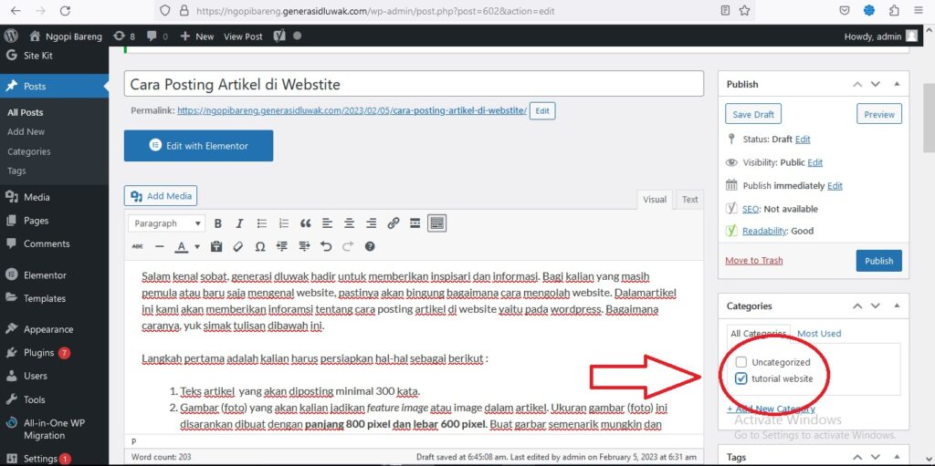Insert a bulleted list
Image resolution: width=935 pixels, height=466 pixels.
(262, 223)
